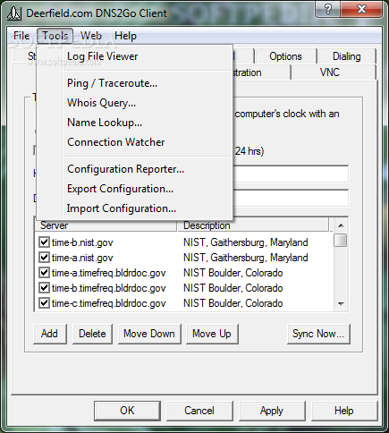
Task: Click the Move Up button
Action: pos(212,334)
